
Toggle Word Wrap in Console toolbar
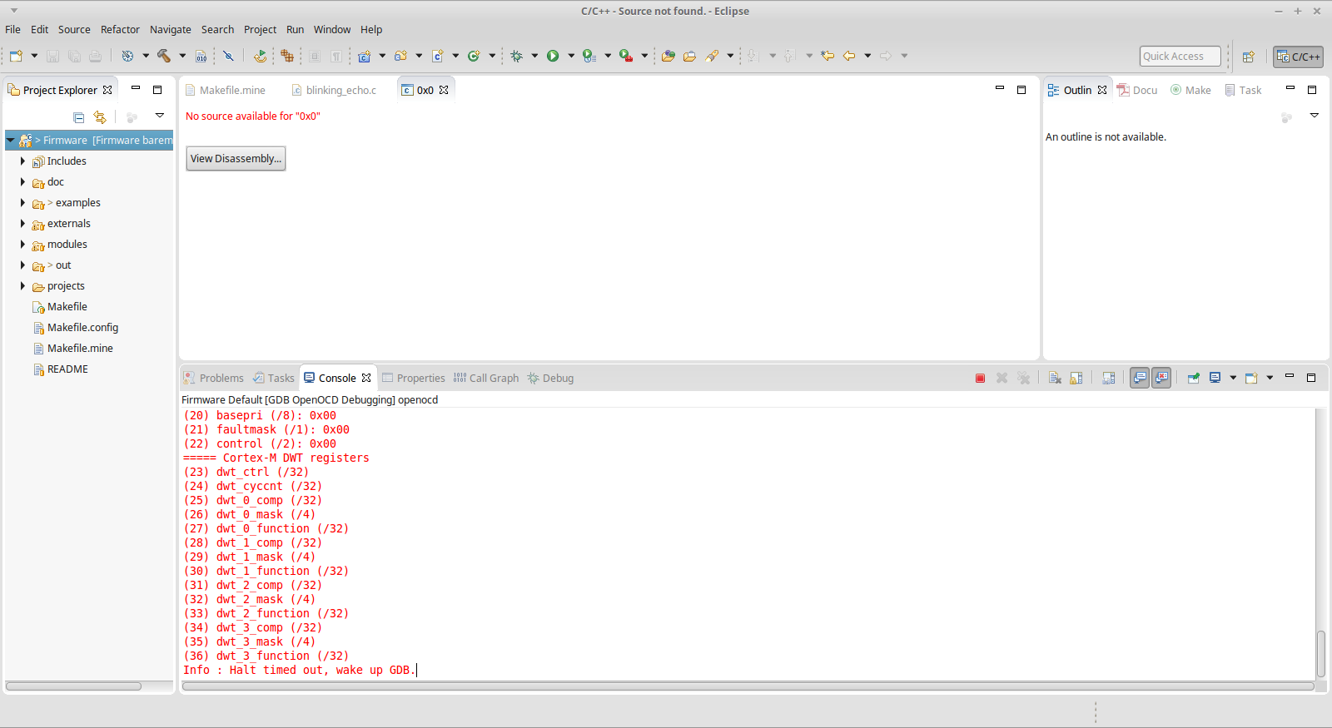[1109, 378]
